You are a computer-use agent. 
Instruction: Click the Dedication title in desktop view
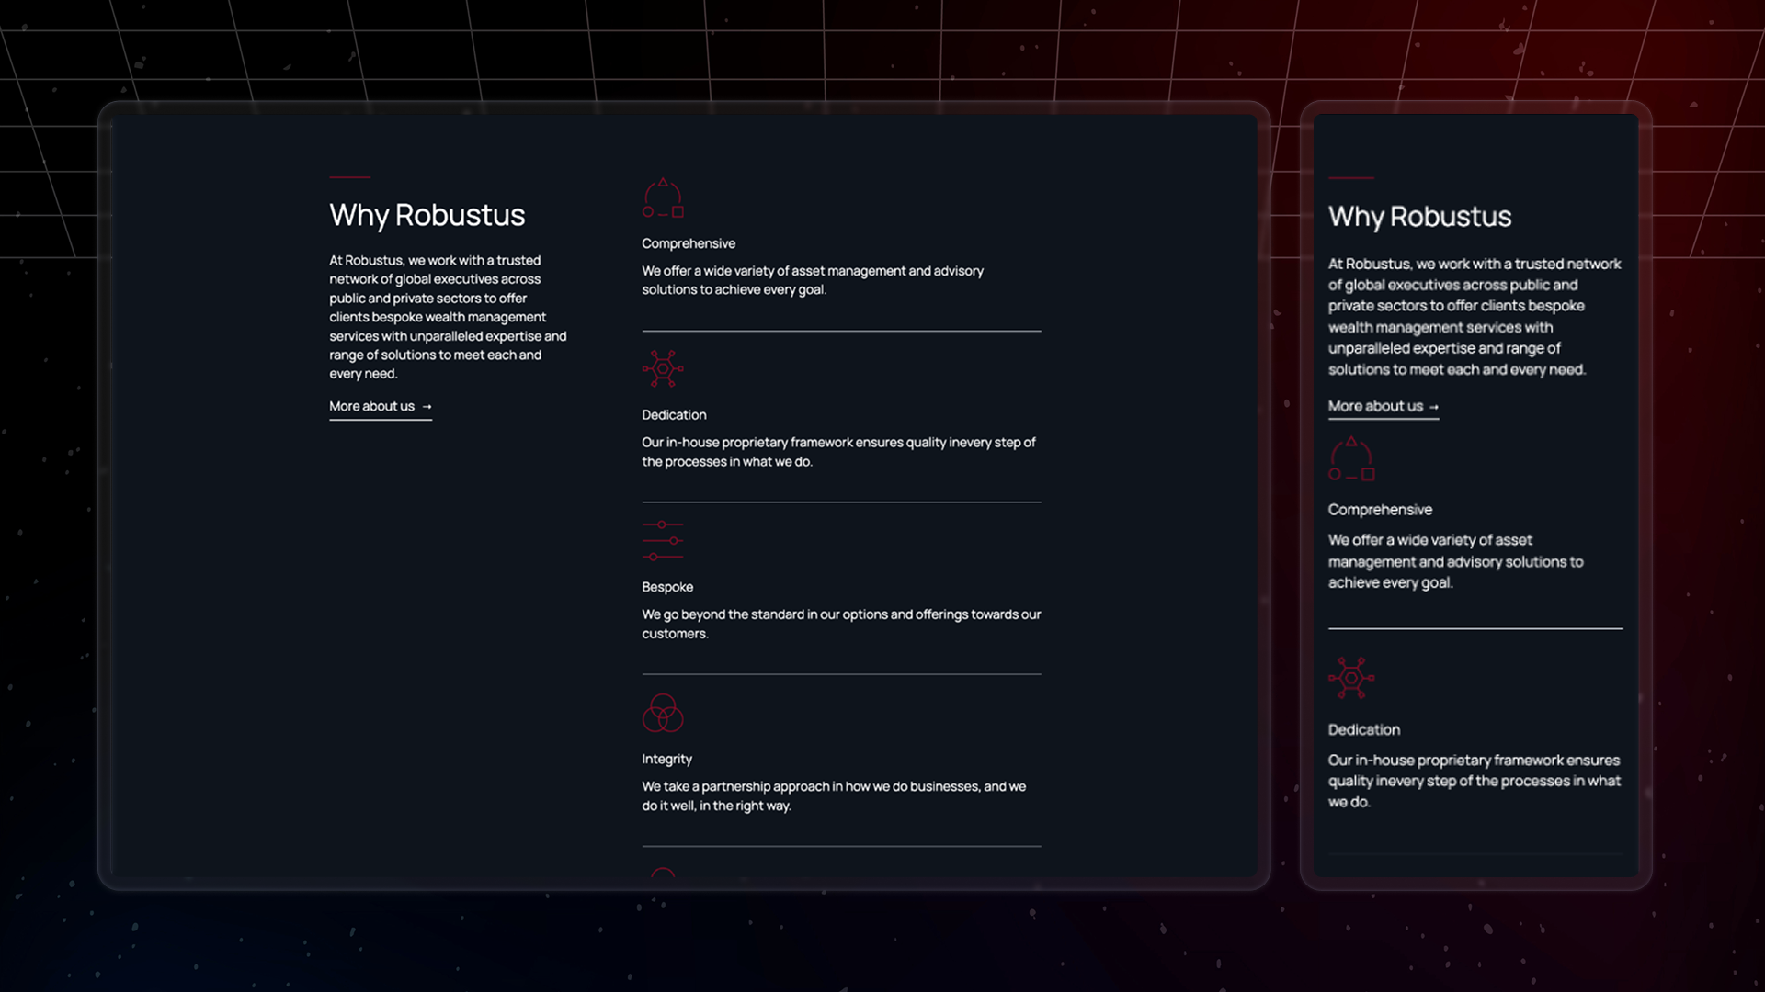[x=674, y=415]
